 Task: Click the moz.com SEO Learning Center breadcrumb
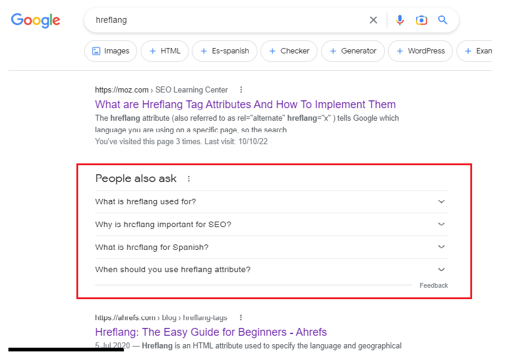pyautogui.click(x=161, y=90)
